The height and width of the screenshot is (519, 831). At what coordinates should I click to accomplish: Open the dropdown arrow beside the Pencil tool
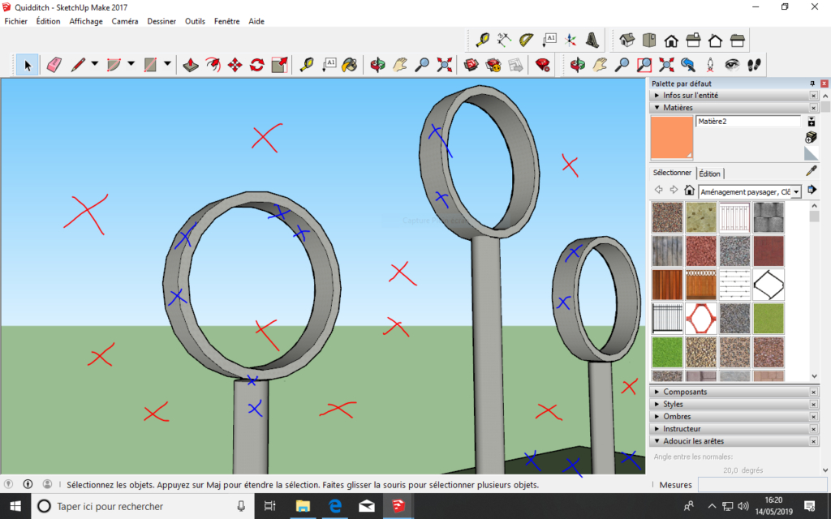pos(94,64)
